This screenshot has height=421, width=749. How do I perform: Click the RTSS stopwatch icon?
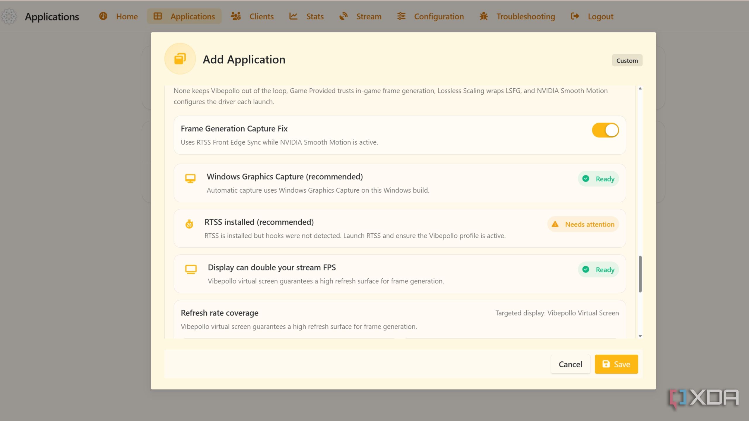pos(189,224)
